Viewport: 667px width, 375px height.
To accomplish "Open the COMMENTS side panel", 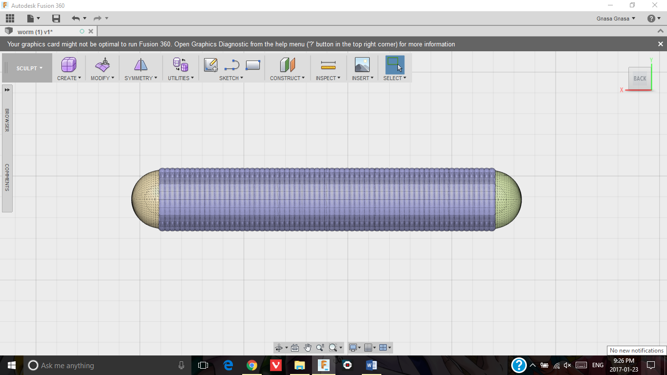I will pos(7,177).
